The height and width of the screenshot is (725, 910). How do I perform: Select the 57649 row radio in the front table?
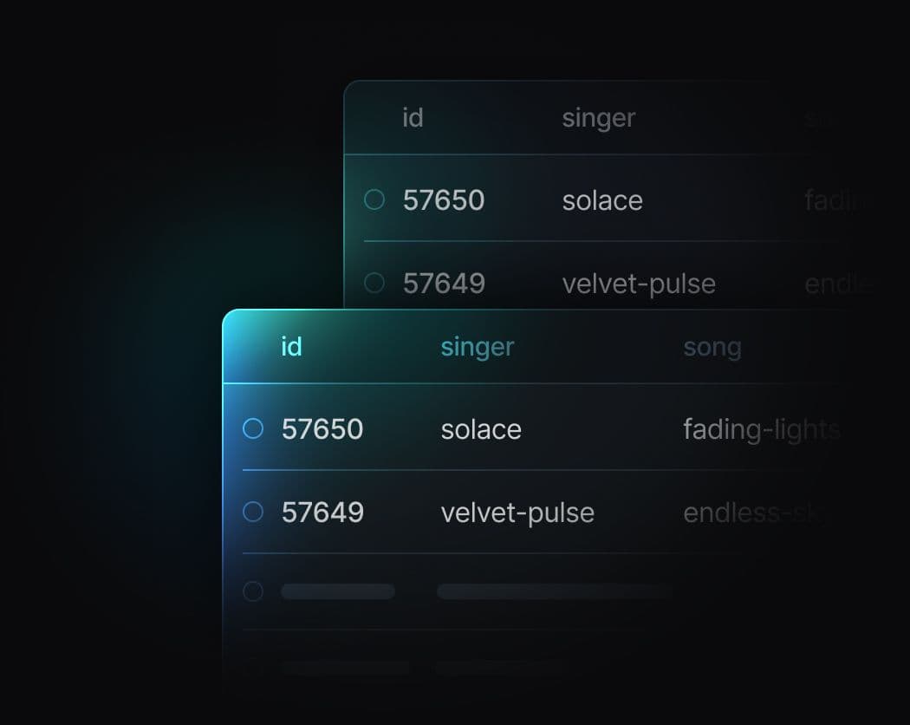coord(253,512)
